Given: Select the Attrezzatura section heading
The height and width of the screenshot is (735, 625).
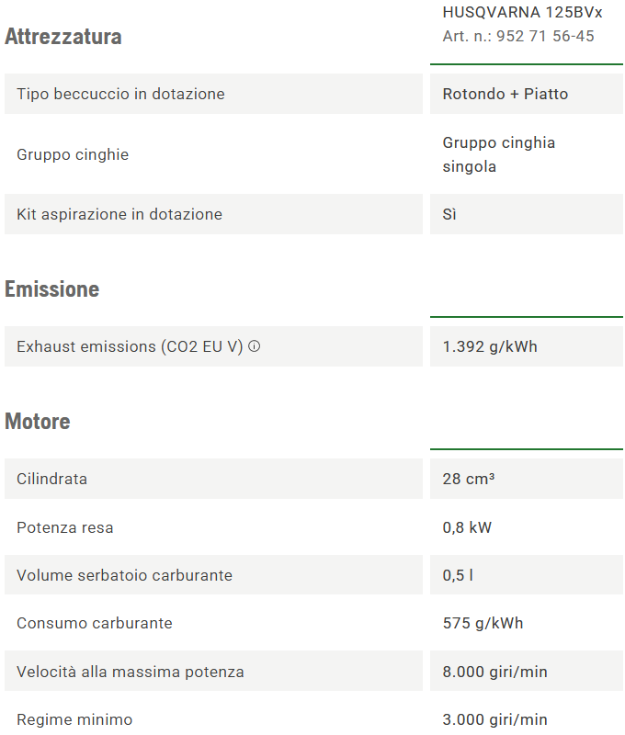Looking at the screenshot, I should [x=63, y=37].
